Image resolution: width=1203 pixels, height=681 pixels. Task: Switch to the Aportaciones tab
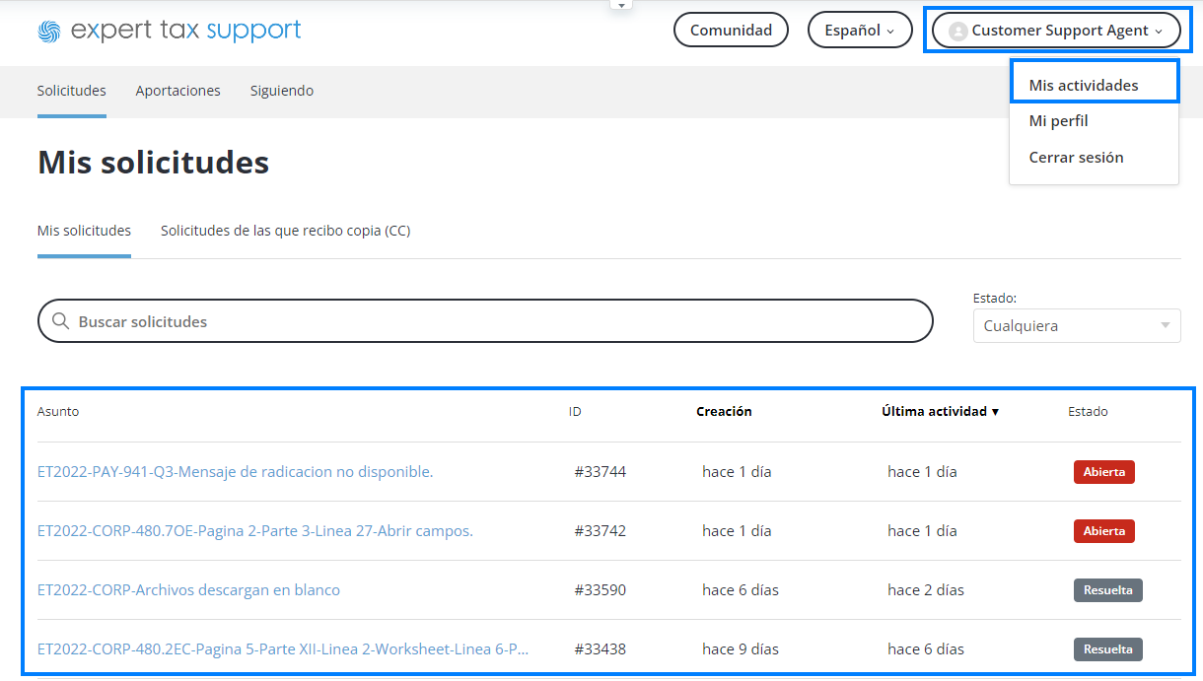click(177, 91)
